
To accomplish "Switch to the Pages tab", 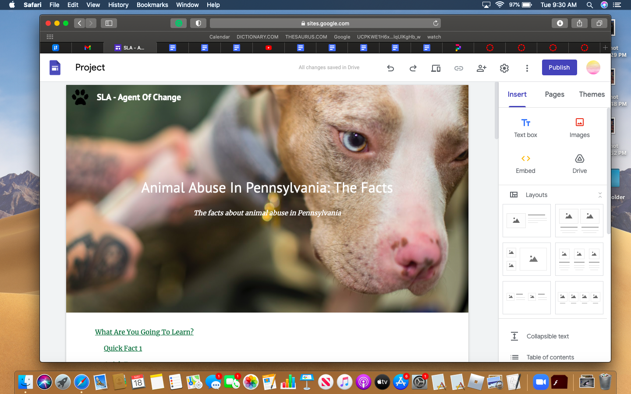I will (554, 95).
